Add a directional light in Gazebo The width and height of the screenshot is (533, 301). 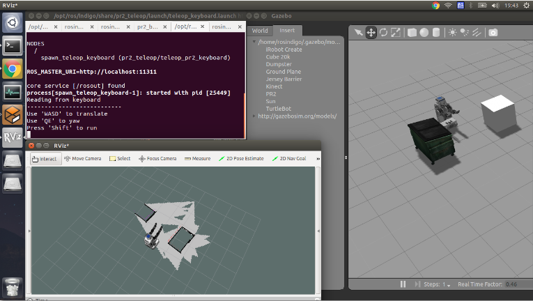477,32
